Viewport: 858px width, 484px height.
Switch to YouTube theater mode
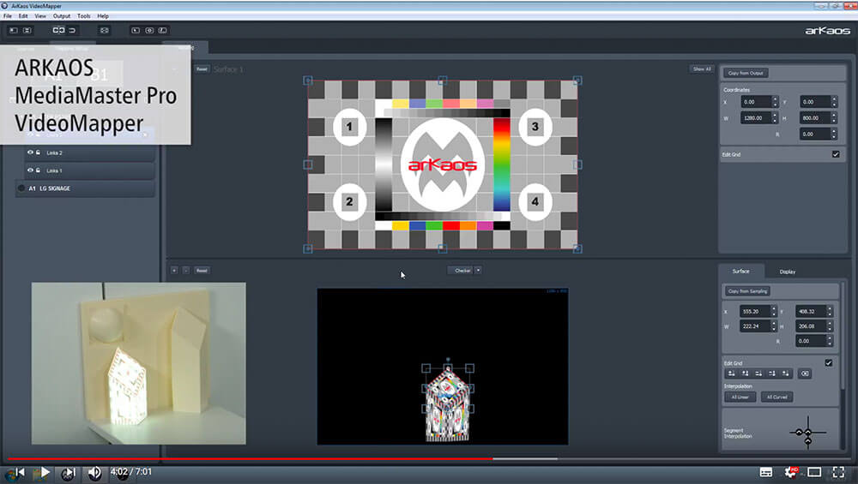[814, 472]
